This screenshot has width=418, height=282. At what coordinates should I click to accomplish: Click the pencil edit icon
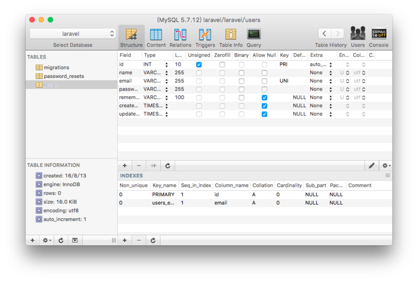coord(371,165)
